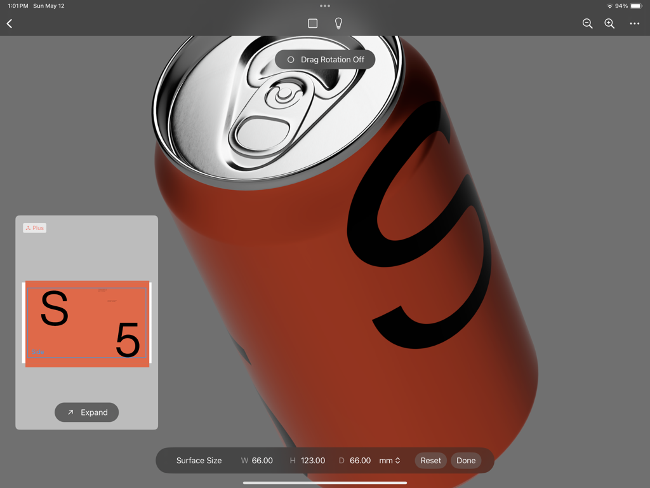
Task: Open lighting settings via the lightbulb icon
Action: click(338, 23)
